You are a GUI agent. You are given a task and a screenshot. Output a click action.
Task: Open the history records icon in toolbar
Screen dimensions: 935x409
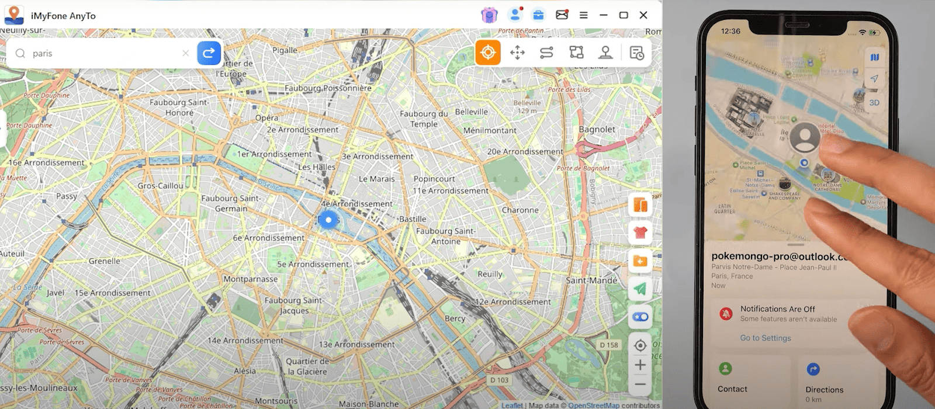click(x=637, y=53)
